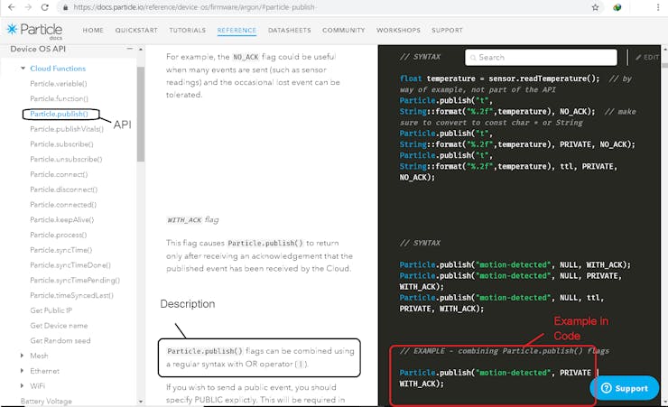Click the WITH_ACK flag heading

coord(192,219)
